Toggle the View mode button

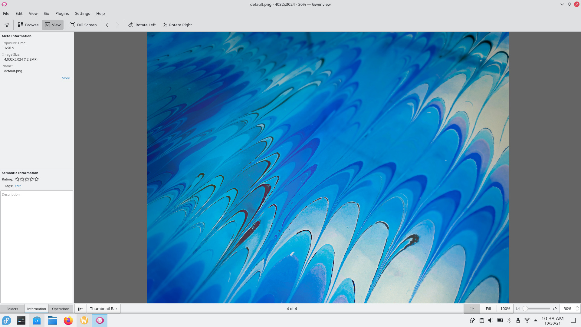click(x=53, y=25)
